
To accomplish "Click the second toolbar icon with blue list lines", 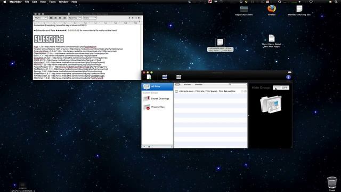I will coord(165,77).
